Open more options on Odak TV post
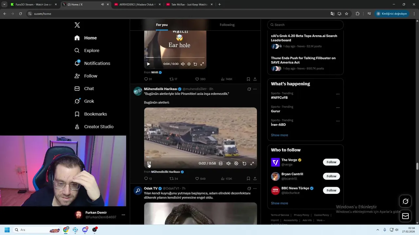419x235 pixels. tap(255, 189)
